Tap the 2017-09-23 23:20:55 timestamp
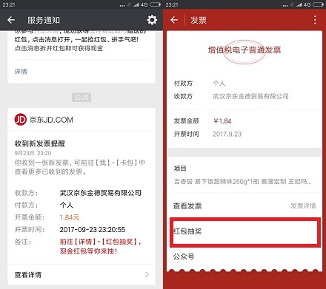This screenshot has width=326, height=289. [93, 230]
